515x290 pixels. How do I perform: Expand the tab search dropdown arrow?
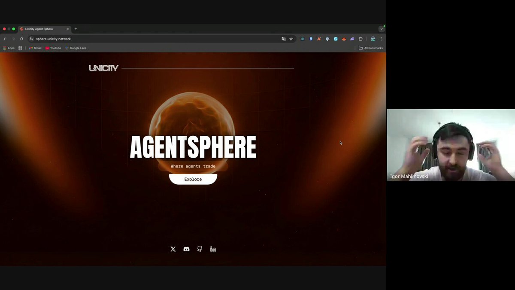pyautogui.click(x=382, y=29)
